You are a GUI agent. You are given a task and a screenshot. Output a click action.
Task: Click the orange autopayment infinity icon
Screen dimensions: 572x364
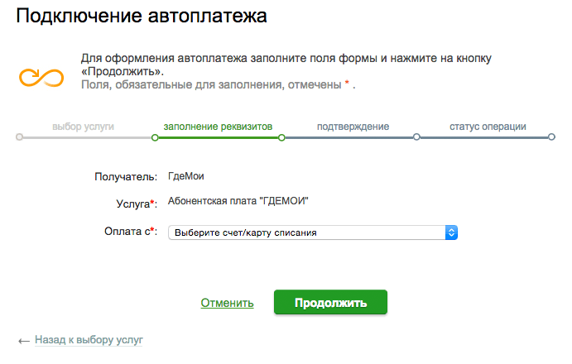(x=41, y=77)
